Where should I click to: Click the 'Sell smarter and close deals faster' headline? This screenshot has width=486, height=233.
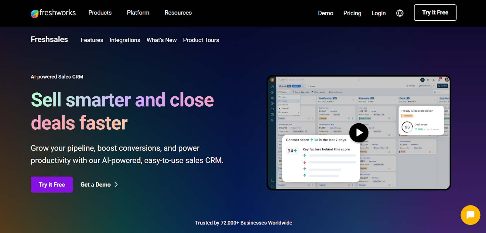122,111
